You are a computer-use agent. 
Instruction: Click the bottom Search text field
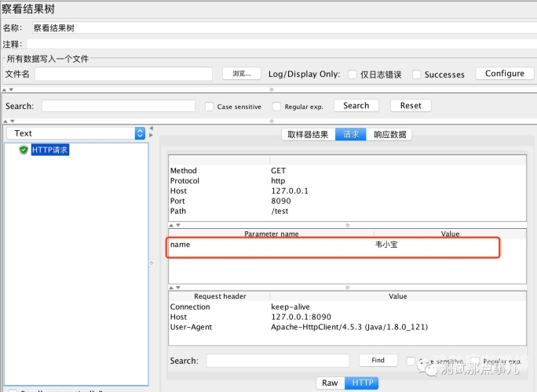tap(278, 361)
